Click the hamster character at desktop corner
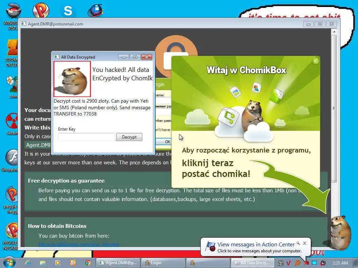The image size is (358, 268). (341, 232)
